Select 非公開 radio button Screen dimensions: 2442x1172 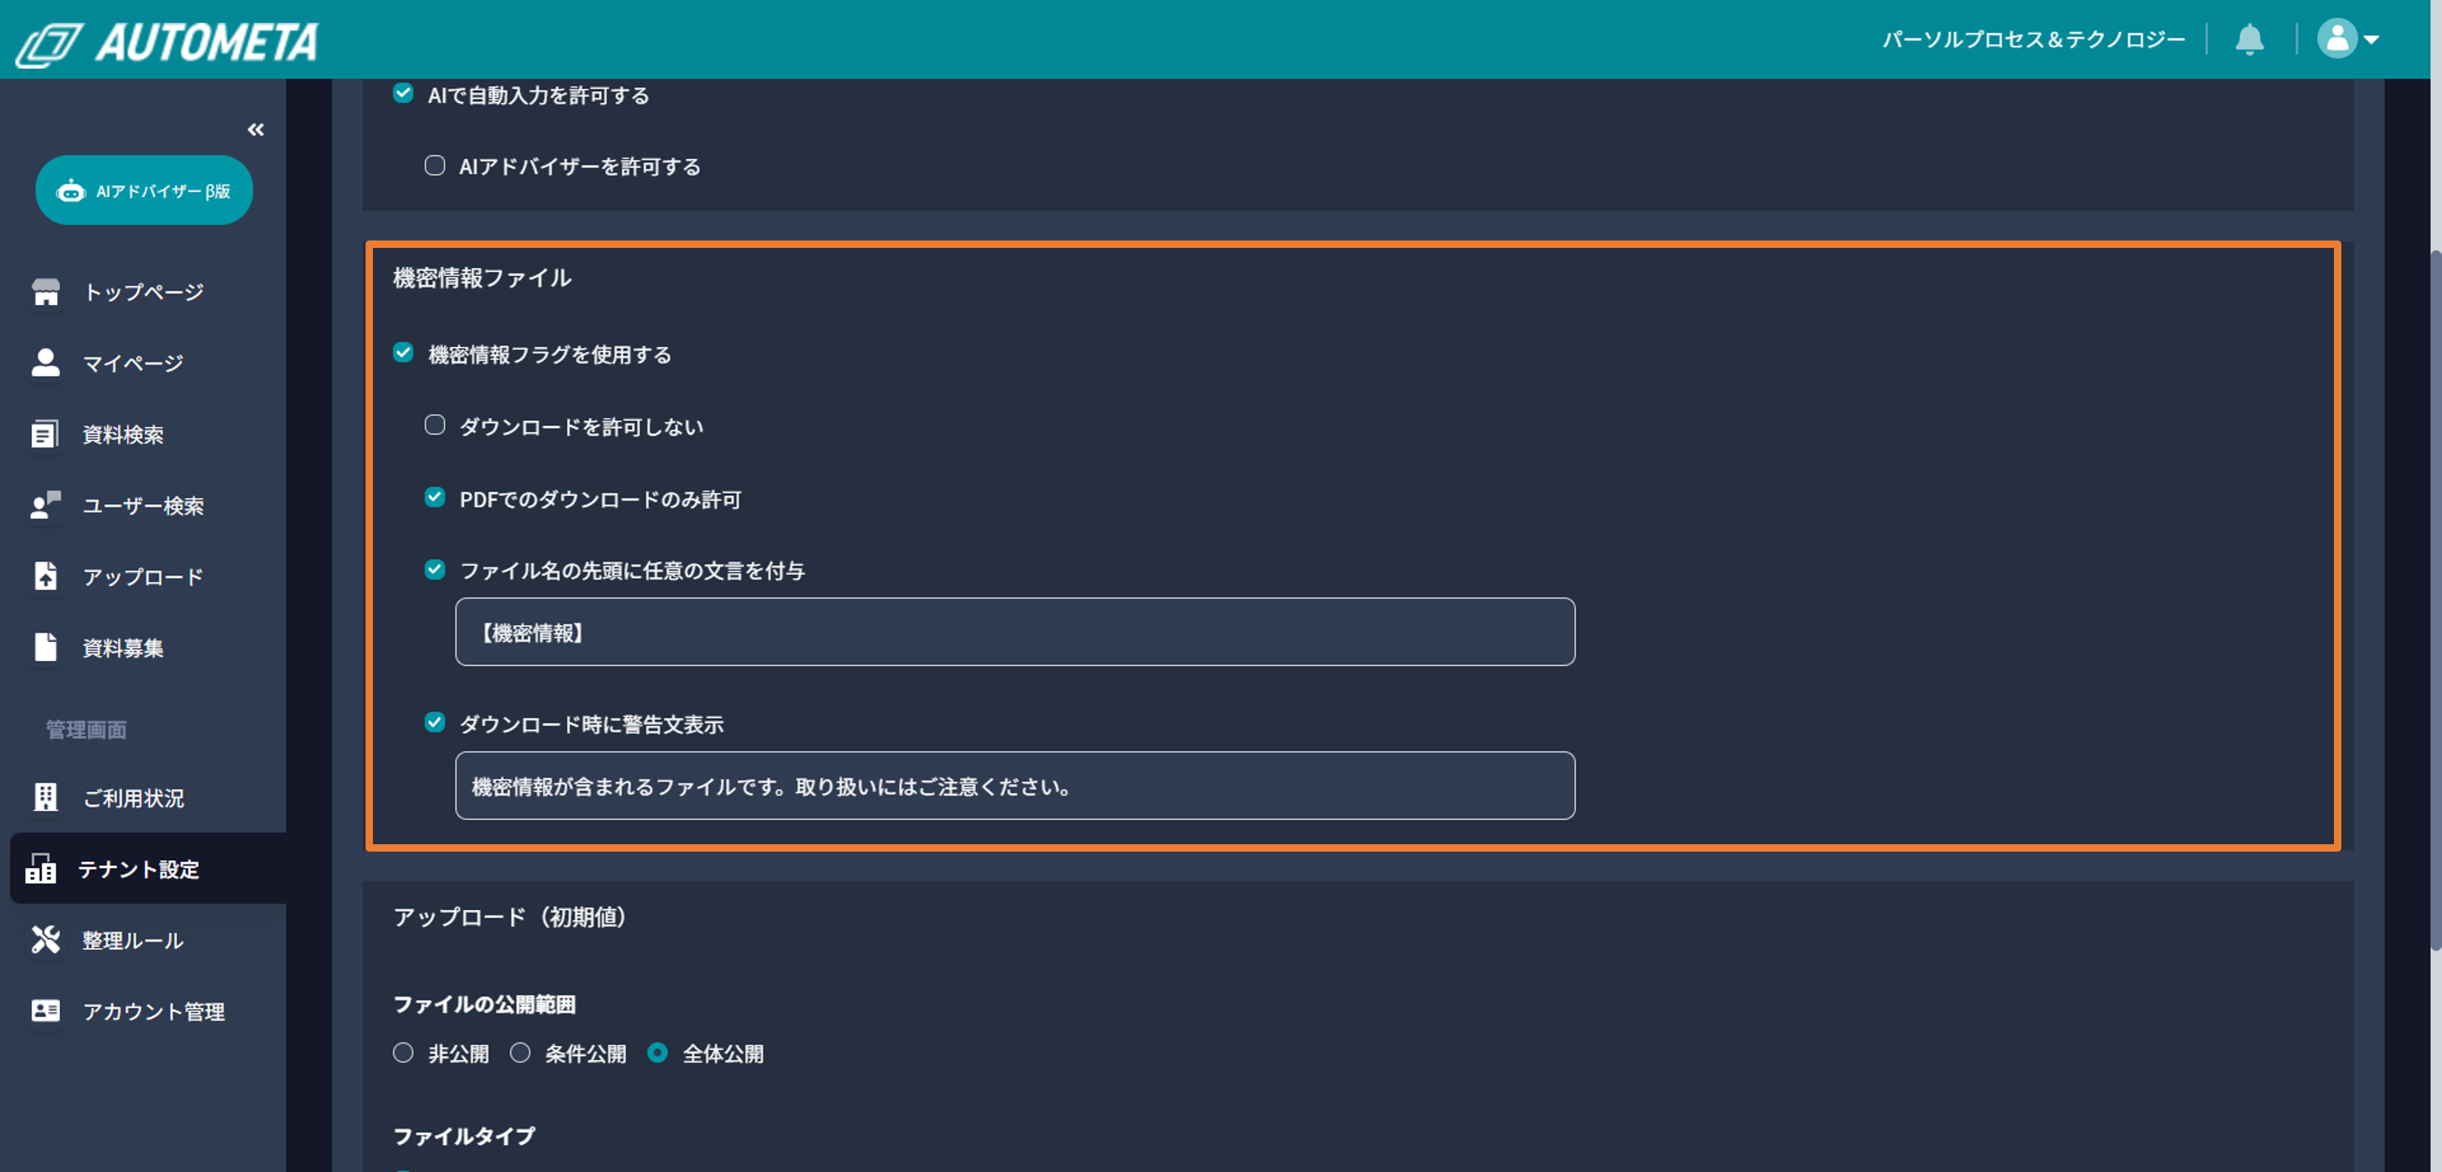tap(403, 1053)
